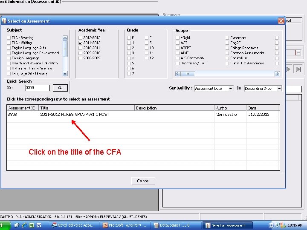The image size is (307, 230).
Task: Open the dropdown behind the dialog
Action: [x=298, y=53]
